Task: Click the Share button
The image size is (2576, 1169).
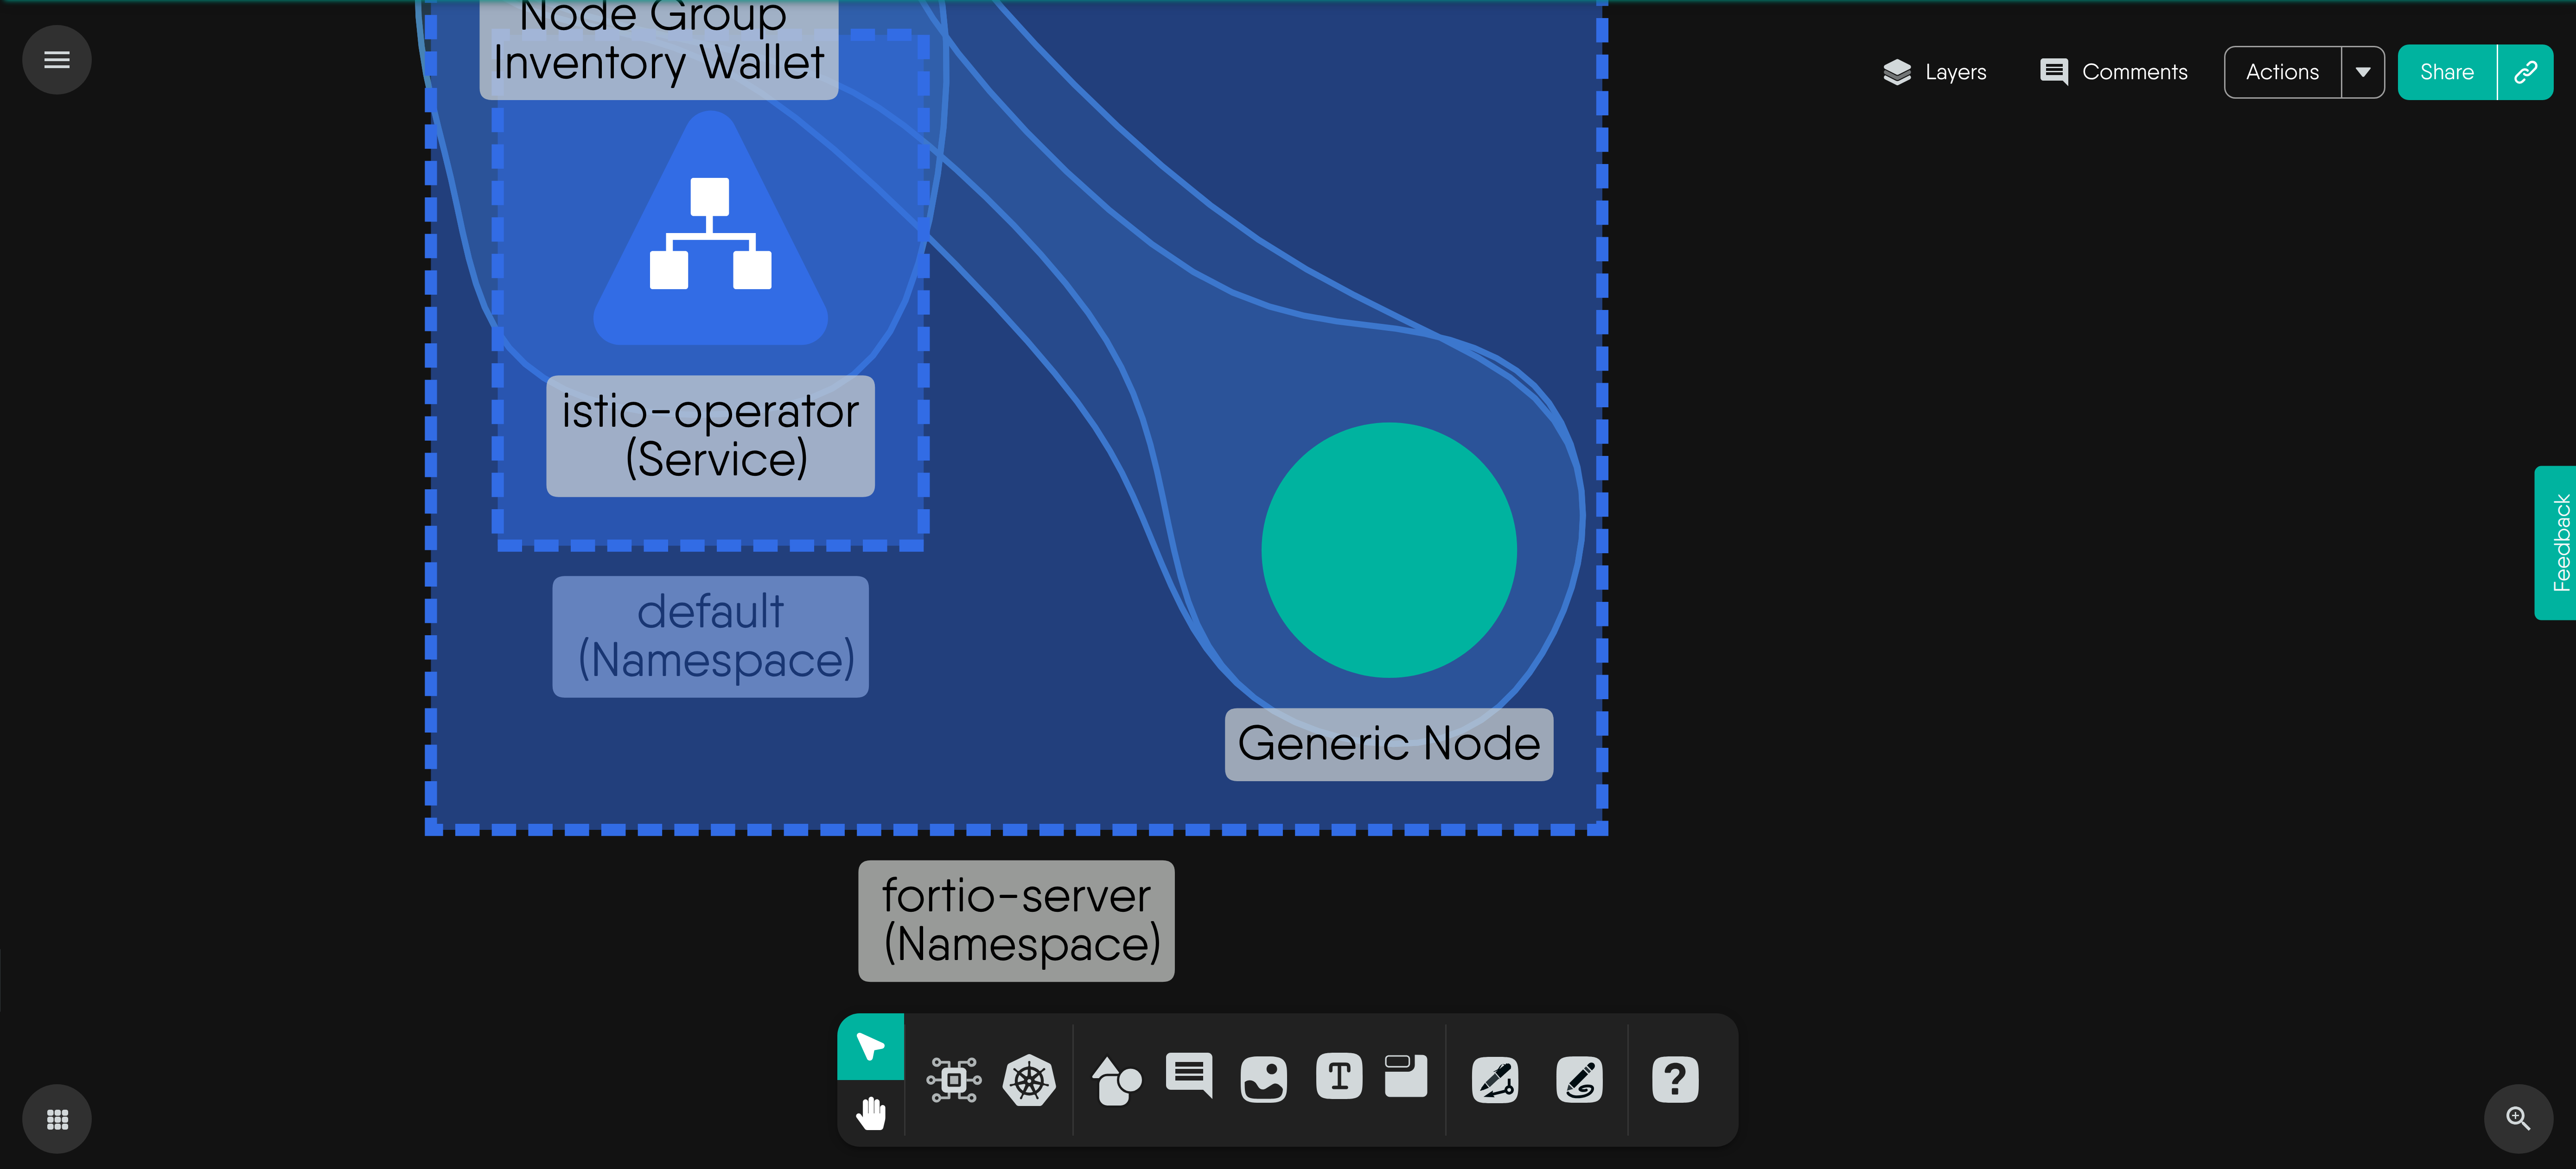Action: click(x=2447, y=72)
